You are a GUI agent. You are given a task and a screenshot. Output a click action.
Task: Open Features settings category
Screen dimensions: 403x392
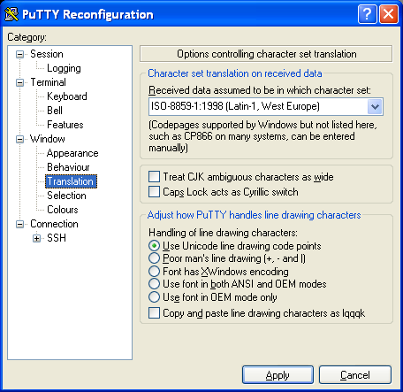[x=65, y=125]
